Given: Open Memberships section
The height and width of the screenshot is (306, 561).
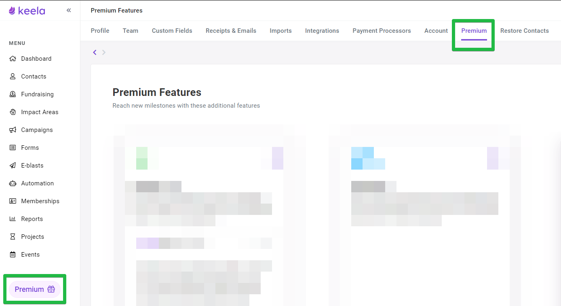Looking at the screenshot, I should pos(40,201).
